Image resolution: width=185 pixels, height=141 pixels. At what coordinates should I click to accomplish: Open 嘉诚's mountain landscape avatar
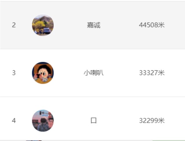click(43, 25)
